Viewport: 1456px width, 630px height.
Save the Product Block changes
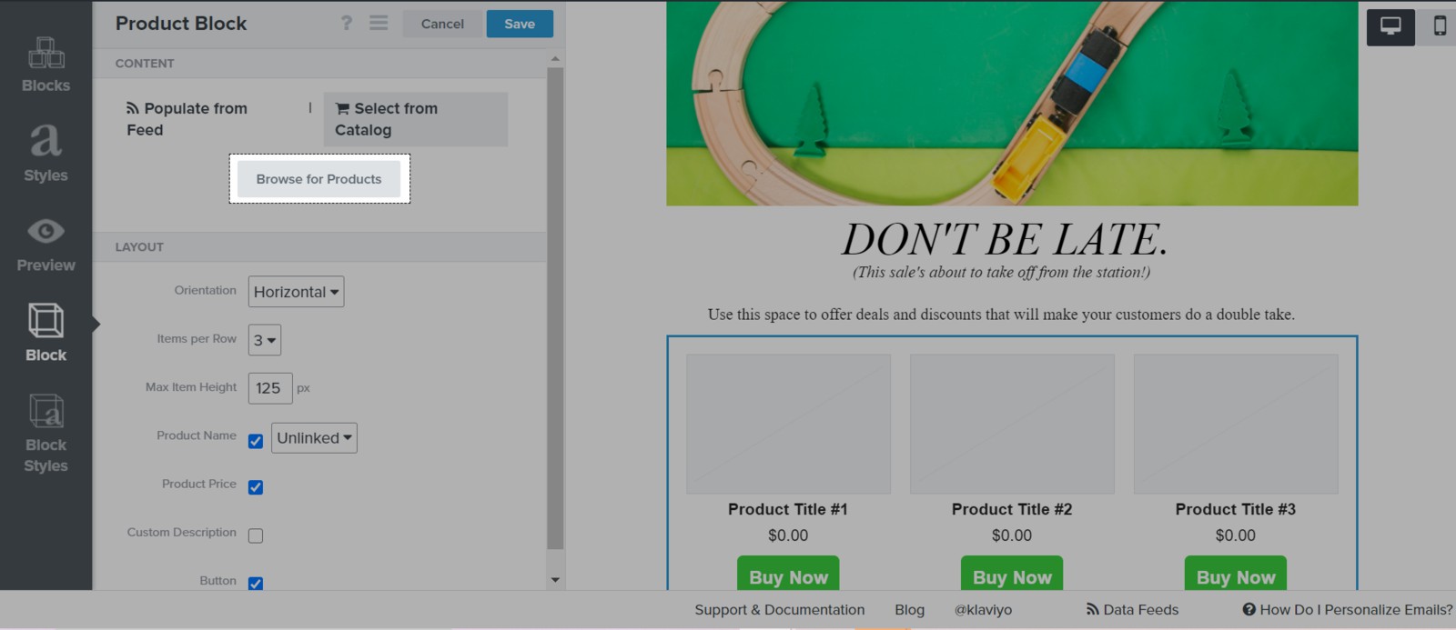(519, 24)
